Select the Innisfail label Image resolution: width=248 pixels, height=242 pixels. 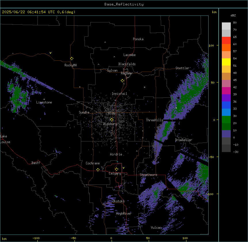point(119,94)
